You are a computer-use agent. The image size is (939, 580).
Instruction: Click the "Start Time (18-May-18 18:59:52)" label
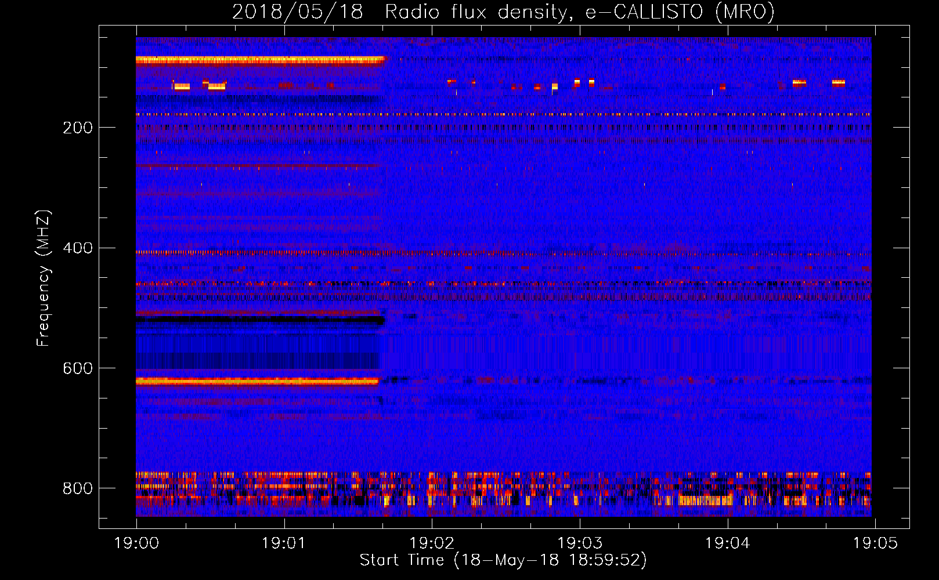pyautogui.click(x=503, y=560)
